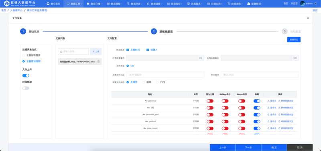Enable Bloom index for province row
The height and width of the screenshot is (151, 321).
242,101
